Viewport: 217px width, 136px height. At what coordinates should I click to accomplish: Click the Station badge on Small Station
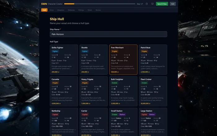122,115
